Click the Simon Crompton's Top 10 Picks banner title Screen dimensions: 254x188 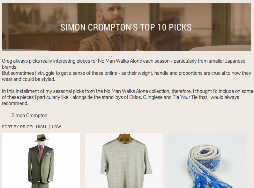pyautogui.click(x=126, y=27)
